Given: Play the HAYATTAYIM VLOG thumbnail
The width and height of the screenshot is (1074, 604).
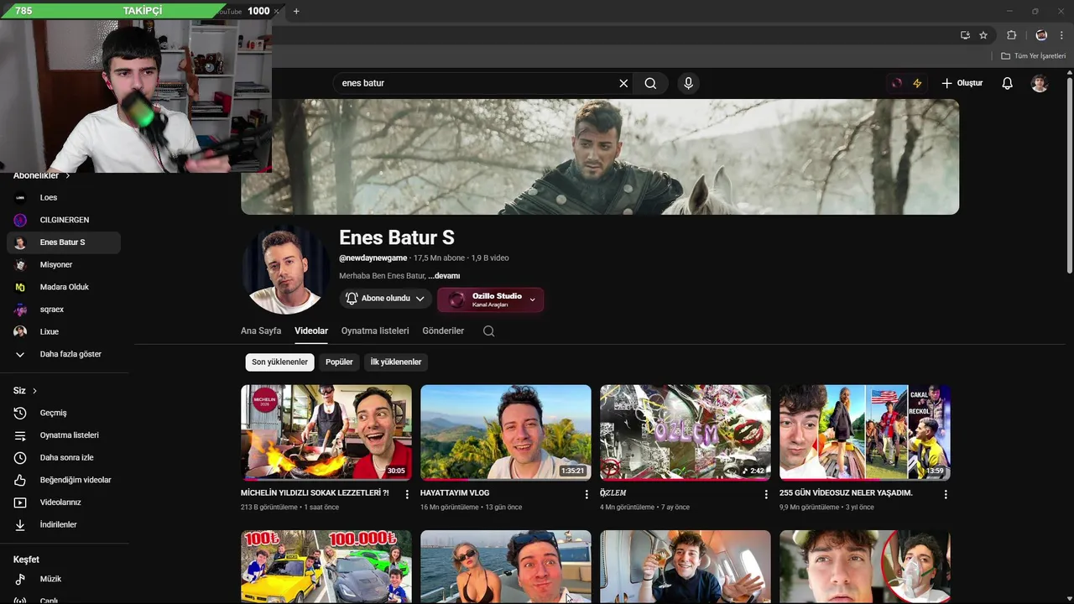Looking at the screenshot, I should 506,433.
